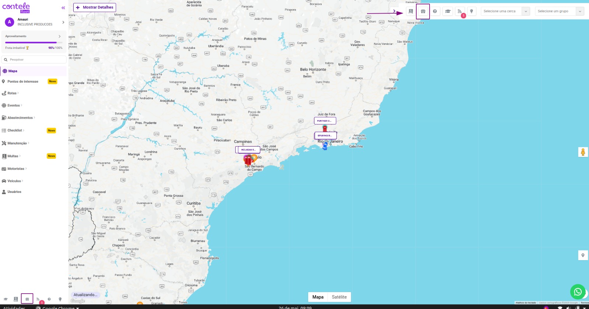Viewport: 589px width, 309px height.
Task: Select vehicle label EFU8943 on the map
Action: [x=325, y=136]
